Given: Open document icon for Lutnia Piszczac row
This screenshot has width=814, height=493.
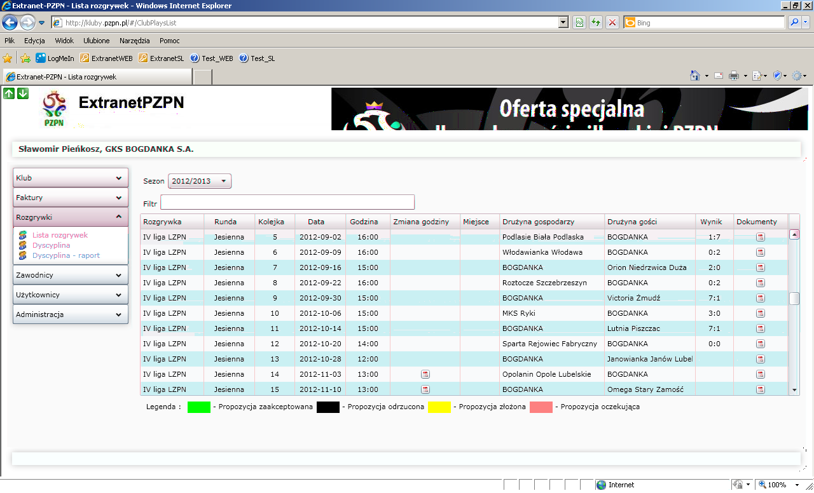Looking at the screenshot, I should 761,328.
